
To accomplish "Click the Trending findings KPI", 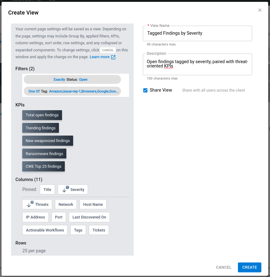I will click(x=40, y=128).
